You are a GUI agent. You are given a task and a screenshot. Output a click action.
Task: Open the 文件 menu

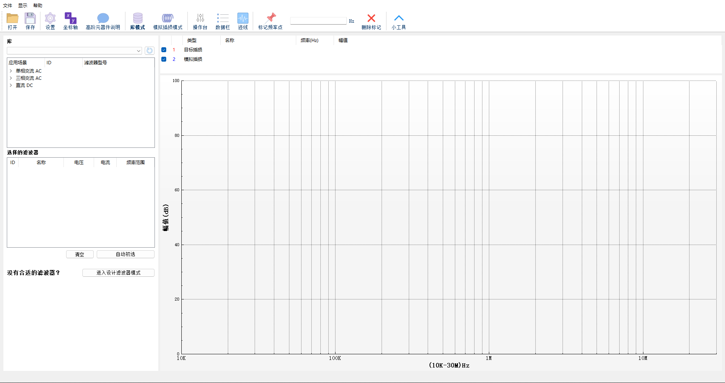click(x=8, y=5)
